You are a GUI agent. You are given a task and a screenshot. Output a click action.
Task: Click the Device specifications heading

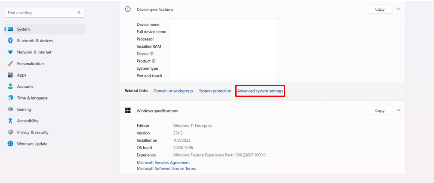[x=155, y=9]
